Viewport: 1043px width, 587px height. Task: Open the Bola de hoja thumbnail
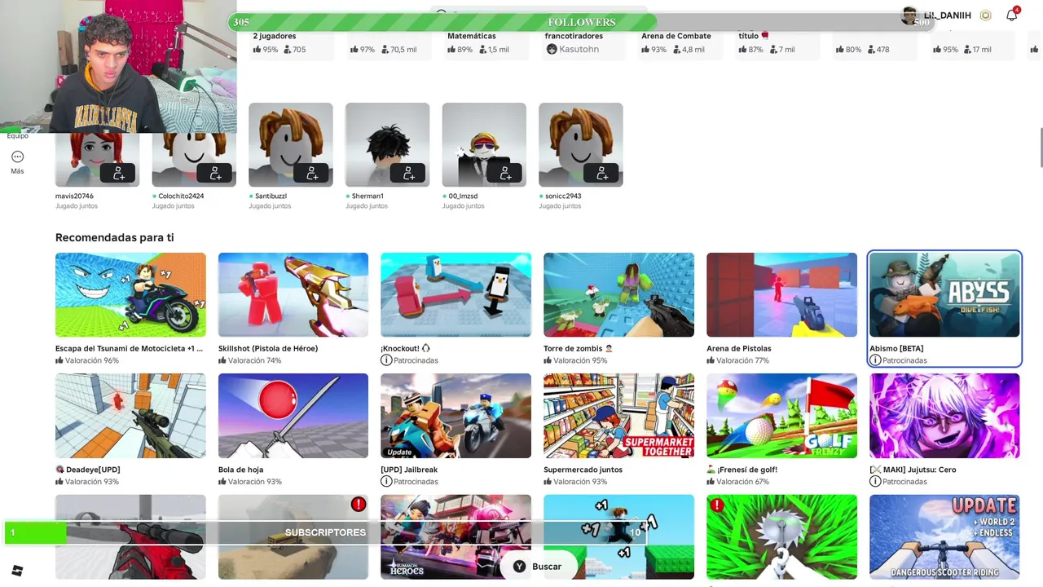click(293, 416)
